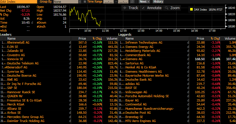Open the History button
Screen dimensions: 236x124
(x=158, y=2)
